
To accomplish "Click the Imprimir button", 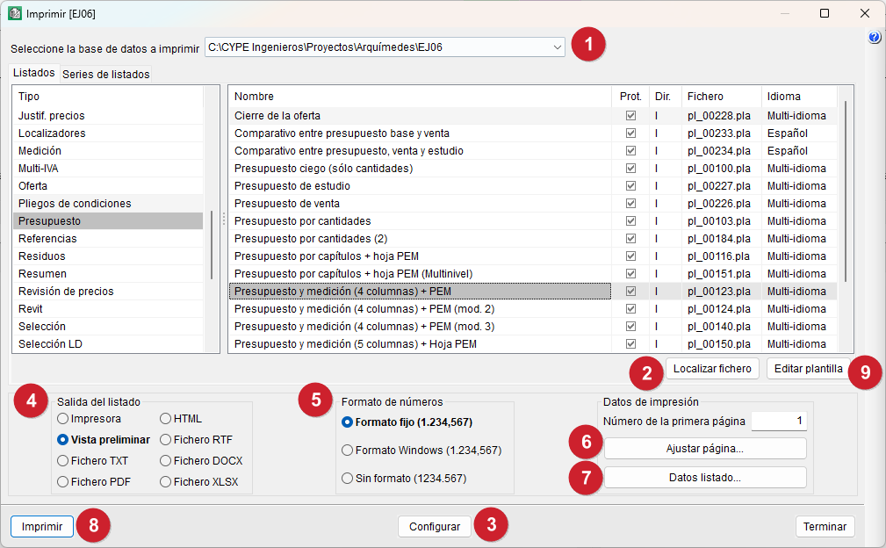I will pyautogui.click(x=42, y=527).
